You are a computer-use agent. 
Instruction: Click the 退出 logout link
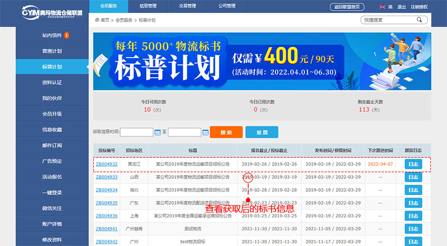(x=401, y=7)
